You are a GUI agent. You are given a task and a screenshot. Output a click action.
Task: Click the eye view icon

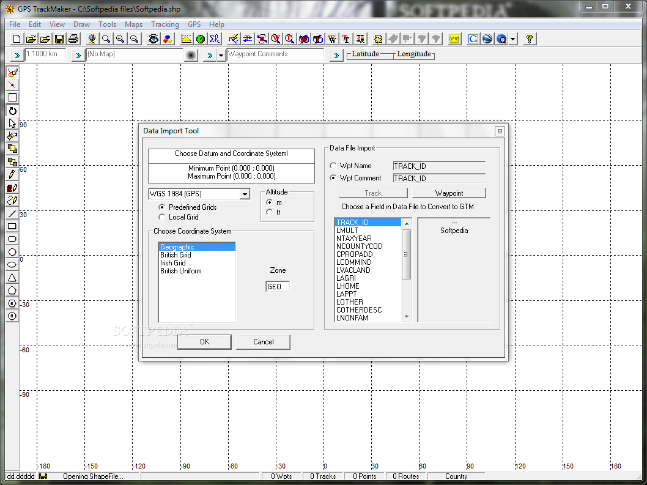click(x=153, y=39)
